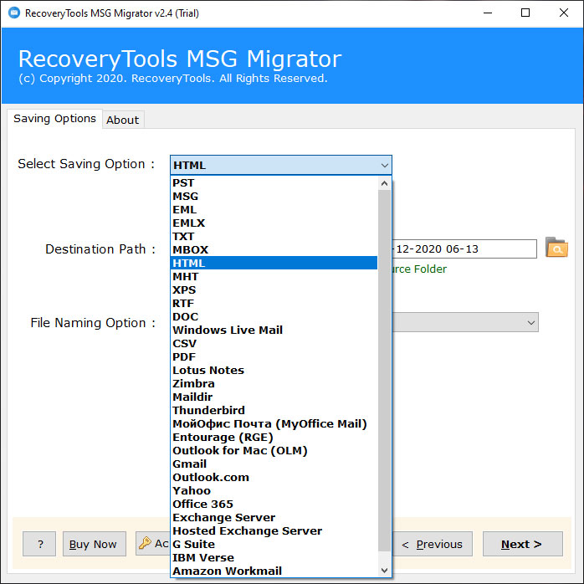Maximize the MSG Migrator window
The image size is (584, 584).
(x=525, y=13)
